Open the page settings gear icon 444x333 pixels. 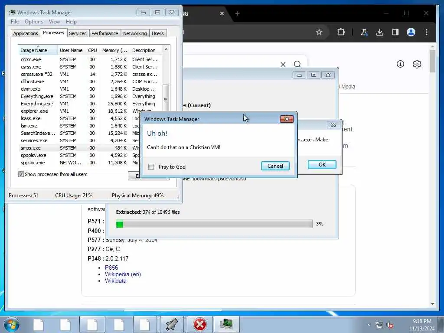click(x=417, y=64)
